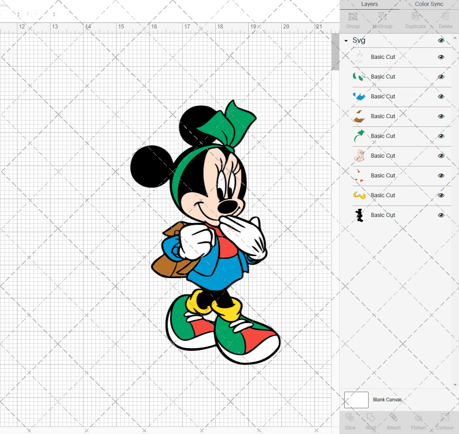Select the black silhouette layer thumbnail
459x434 pixels.
359,215
